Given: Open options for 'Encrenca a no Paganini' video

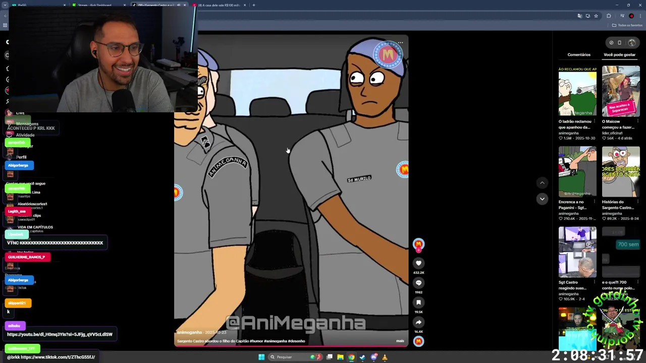Looking at the screenshot, I should click(595, 202).
